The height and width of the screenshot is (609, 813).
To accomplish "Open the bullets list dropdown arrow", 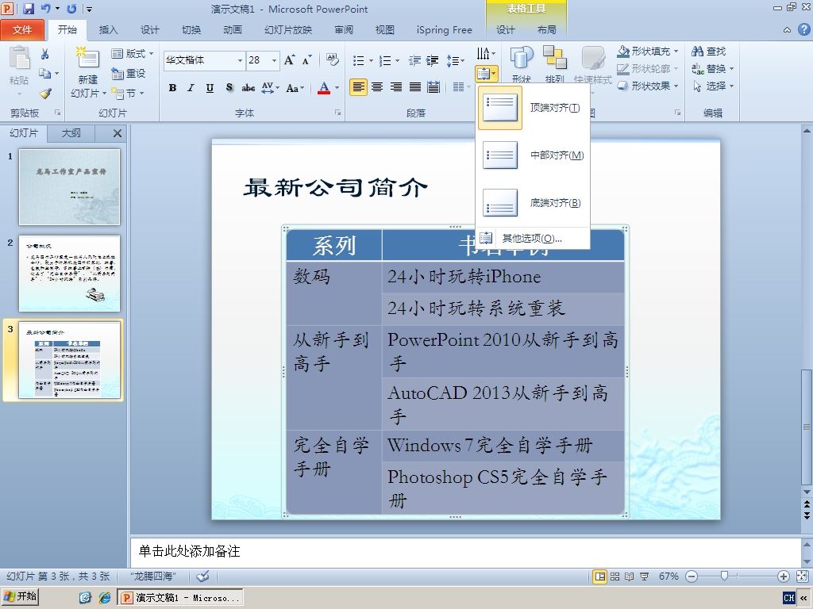I will coord(372,61).
